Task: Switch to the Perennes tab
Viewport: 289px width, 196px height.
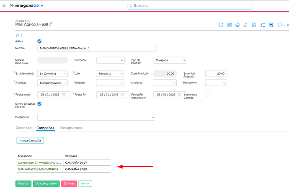Action: [x=23, y=128]
